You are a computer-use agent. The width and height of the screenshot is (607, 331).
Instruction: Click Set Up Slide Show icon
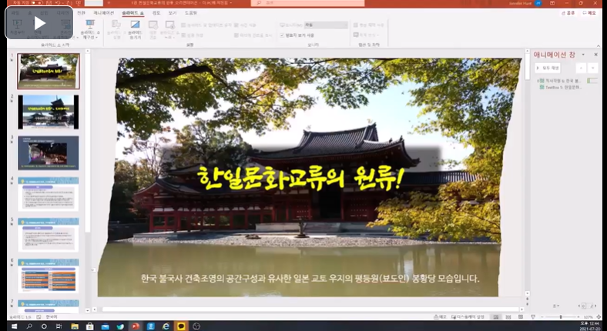pyautogui.click(x=115, y=29)
